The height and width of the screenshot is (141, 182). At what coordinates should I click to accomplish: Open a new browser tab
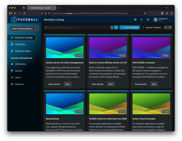click(x=59, y=8)
